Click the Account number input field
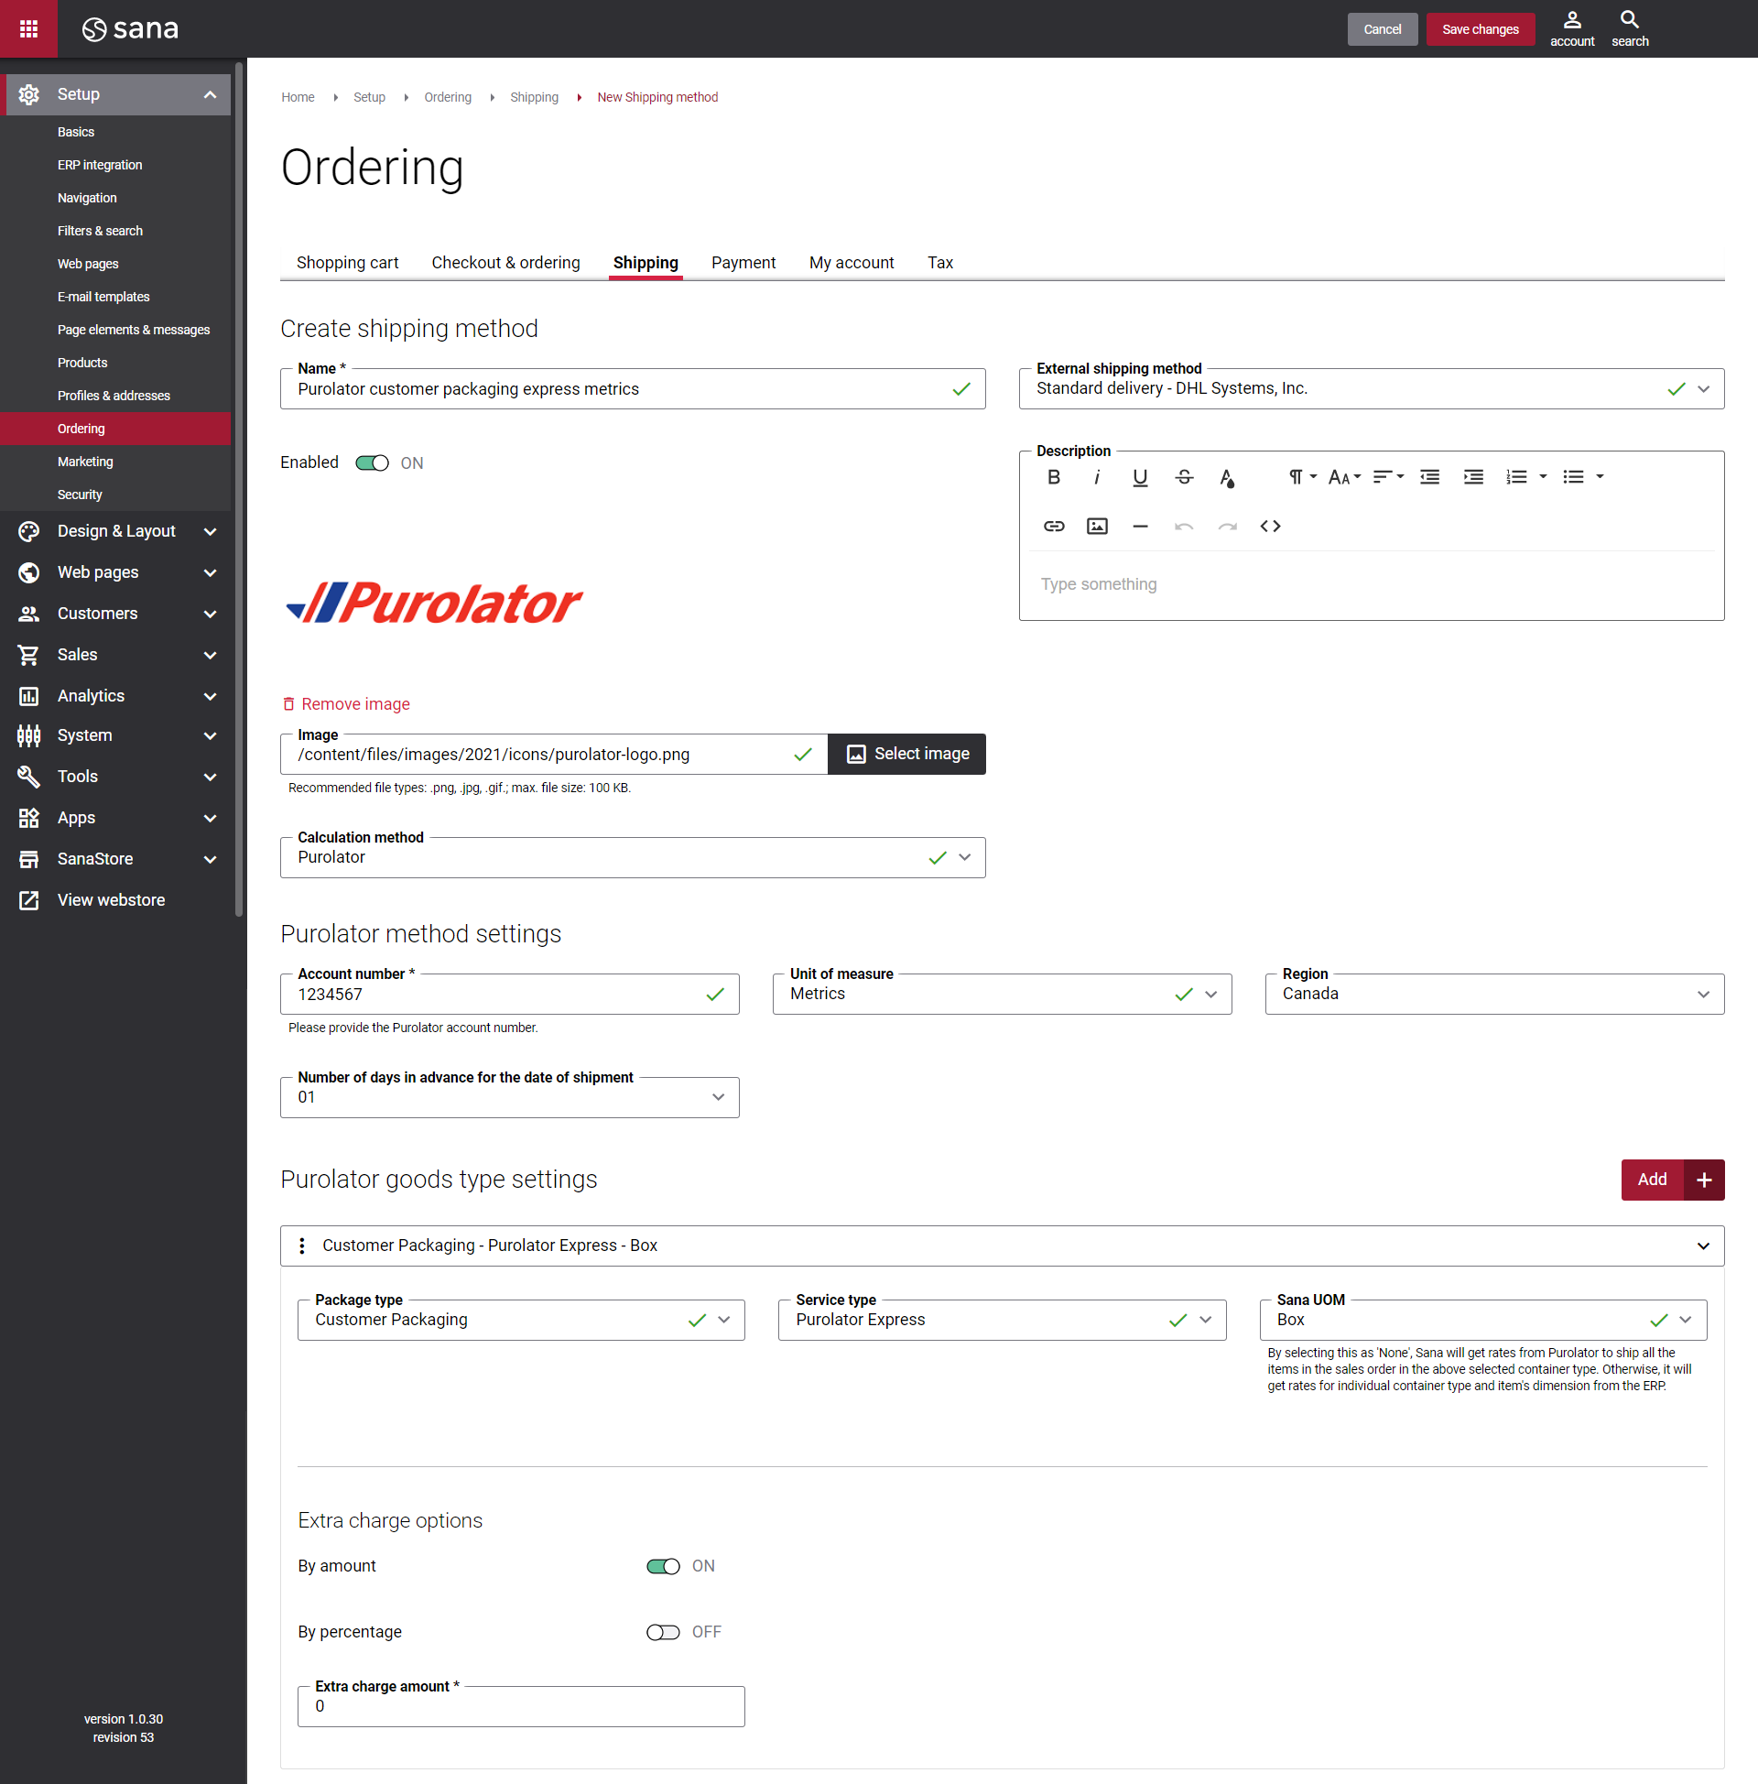Image resolution: width=1758 pixels, height=1784 pixels. click(510, 995)
